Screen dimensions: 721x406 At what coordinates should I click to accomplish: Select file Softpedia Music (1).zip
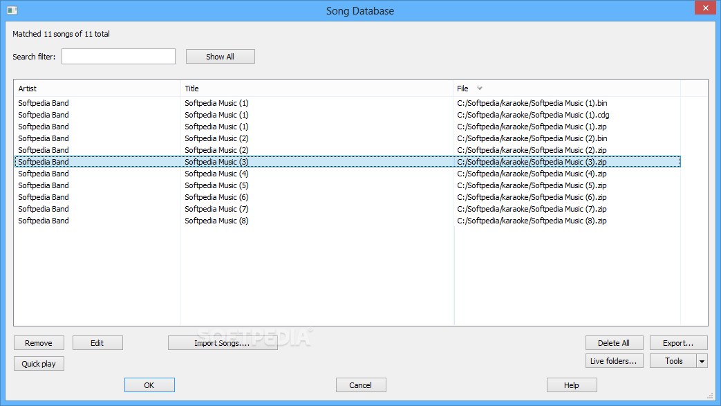click(532, 127)
